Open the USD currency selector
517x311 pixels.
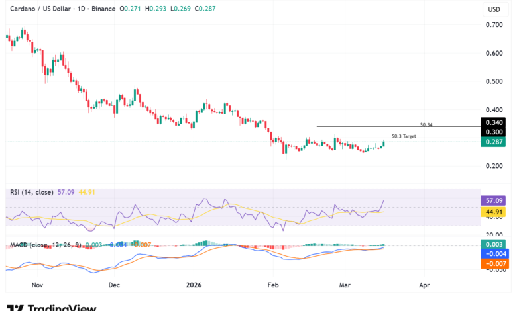coord(493,10)
